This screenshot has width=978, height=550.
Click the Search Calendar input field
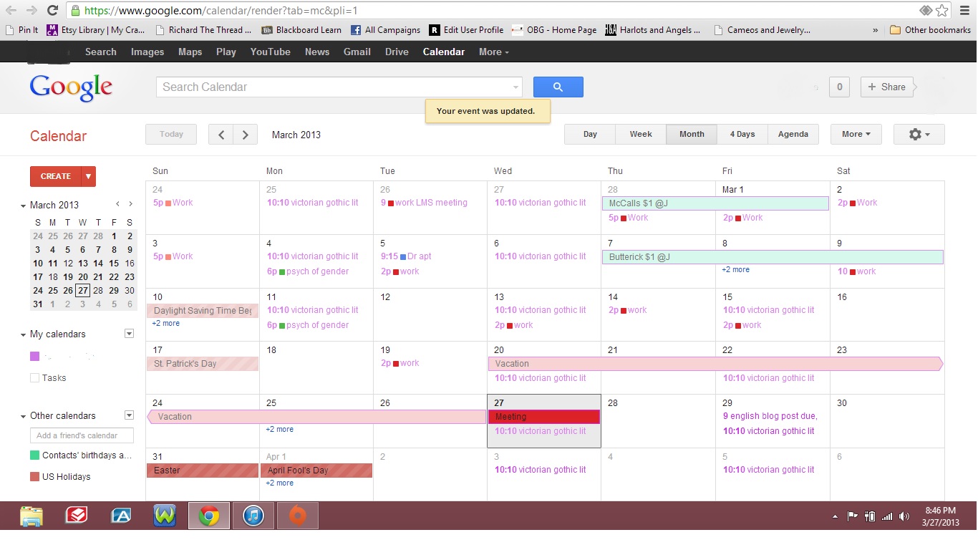pos(333,87)
